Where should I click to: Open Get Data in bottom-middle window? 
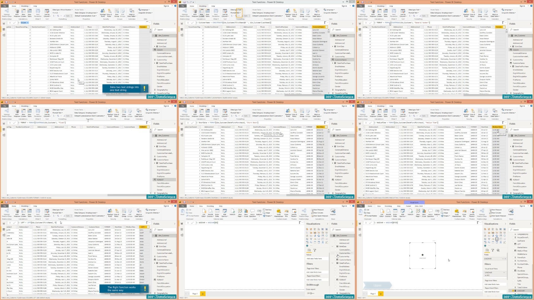[x=204, y=213]
